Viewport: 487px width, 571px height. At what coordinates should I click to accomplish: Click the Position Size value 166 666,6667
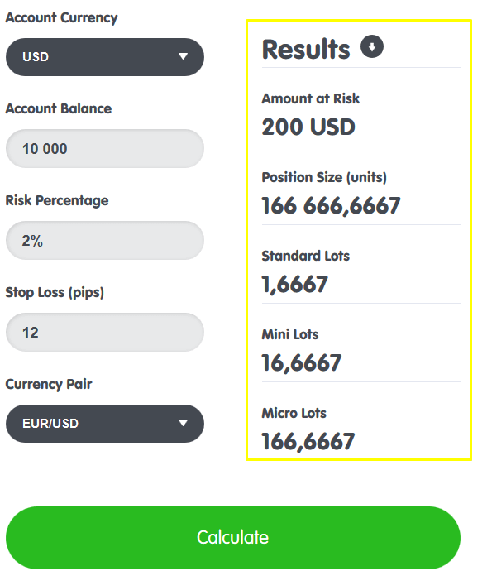pyautogui.click(x=331, y=206)
